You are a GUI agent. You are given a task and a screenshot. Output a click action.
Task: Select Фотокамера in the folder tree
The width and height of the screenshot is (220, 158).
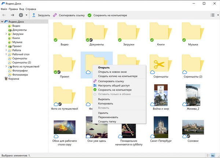coord(20,75)
